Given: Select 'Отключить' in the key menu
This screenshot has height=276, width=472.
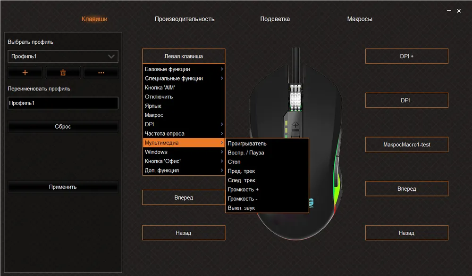Looking at the screenshot, I should (159, 97).
